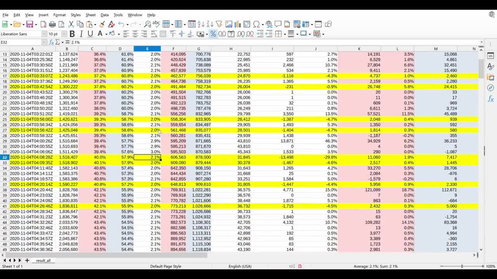Sort ascending A to Z
The image size is (497, 279).
201,24
